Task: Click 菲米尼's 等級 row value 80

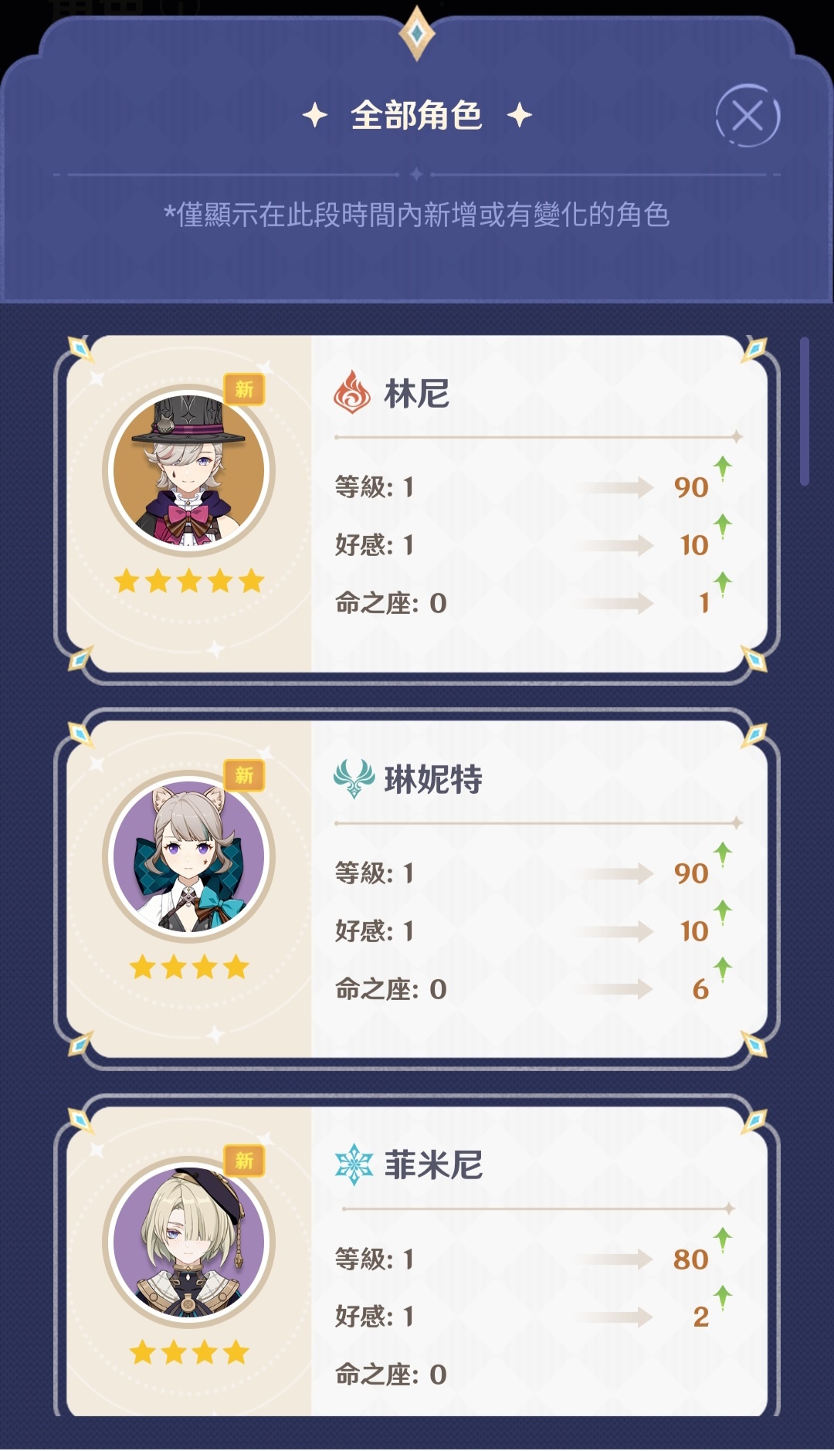Action: 691,1260
